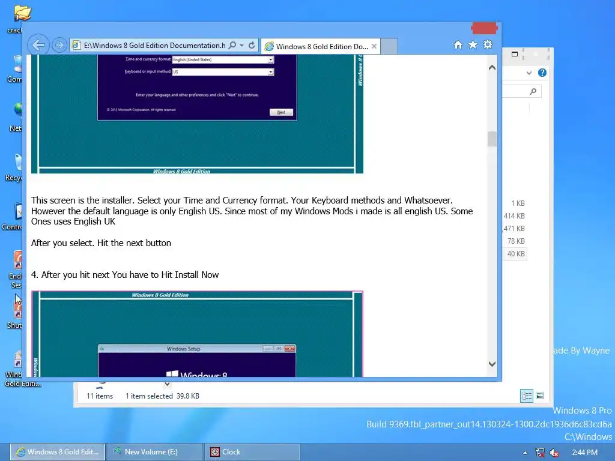This screenshot has width=615, height=461.
Task: Click the File Explorer search magnifier
Action: coord(533,91)
